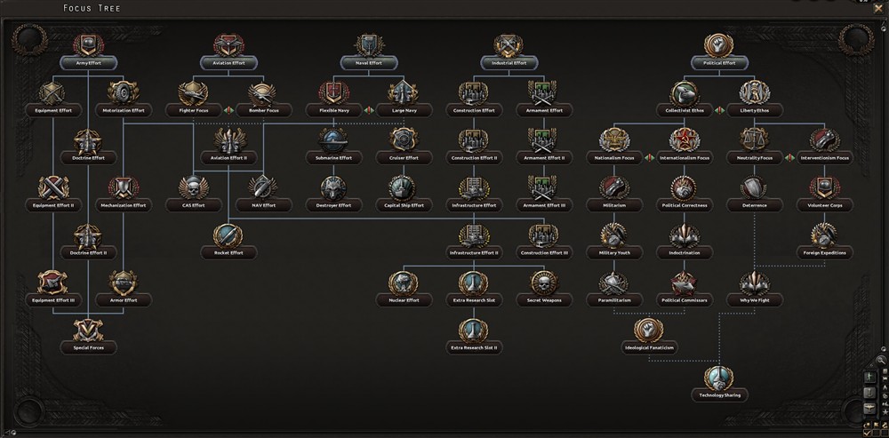This screenshot has height=438, width=889.
Task: Select the Extra Research Slot focus
Action: point(474,283)
